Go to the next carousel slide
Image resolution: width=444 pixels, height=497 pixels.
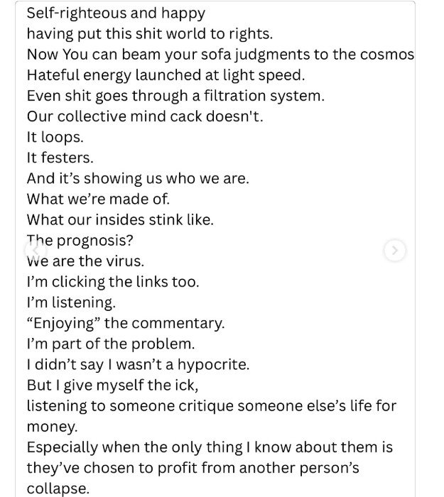coord(394,251)
